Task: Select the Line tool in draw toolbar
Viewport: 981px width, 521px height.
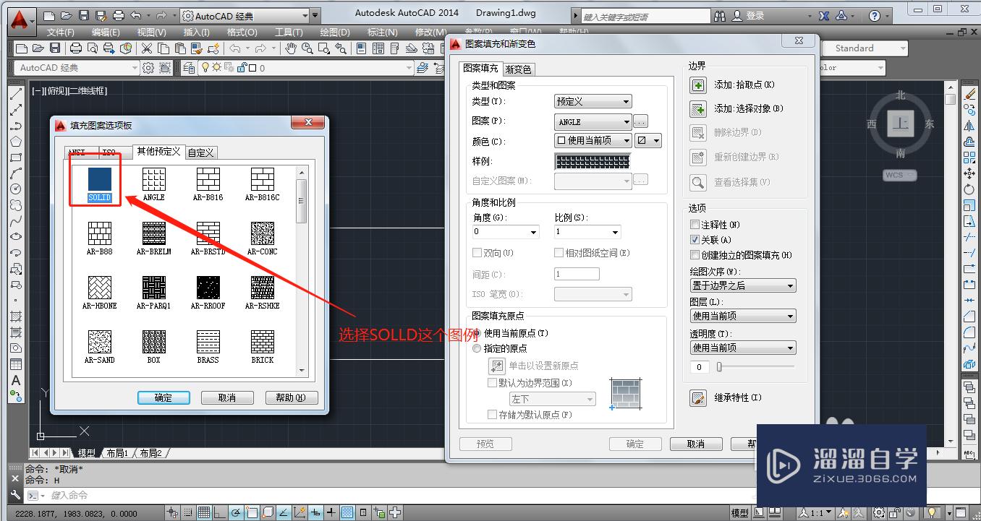Action: coord(15,95)
